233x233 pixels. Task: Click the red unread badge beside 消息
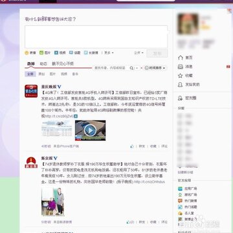228,67
